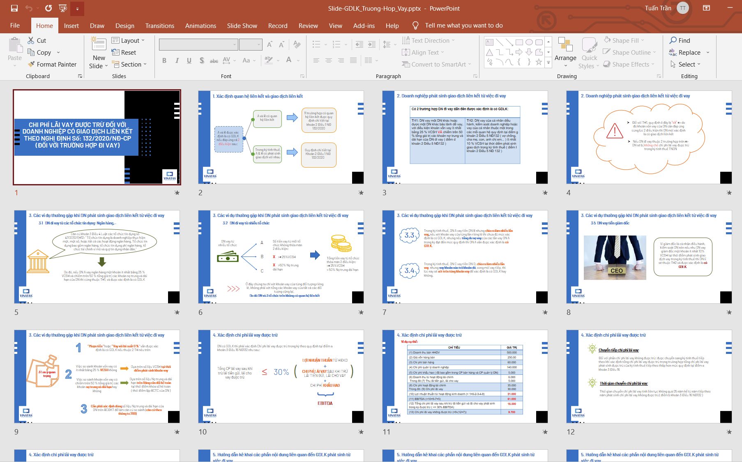Toggle Italic formatting
The height and width of the screenshot is (462, 742).
177,60
